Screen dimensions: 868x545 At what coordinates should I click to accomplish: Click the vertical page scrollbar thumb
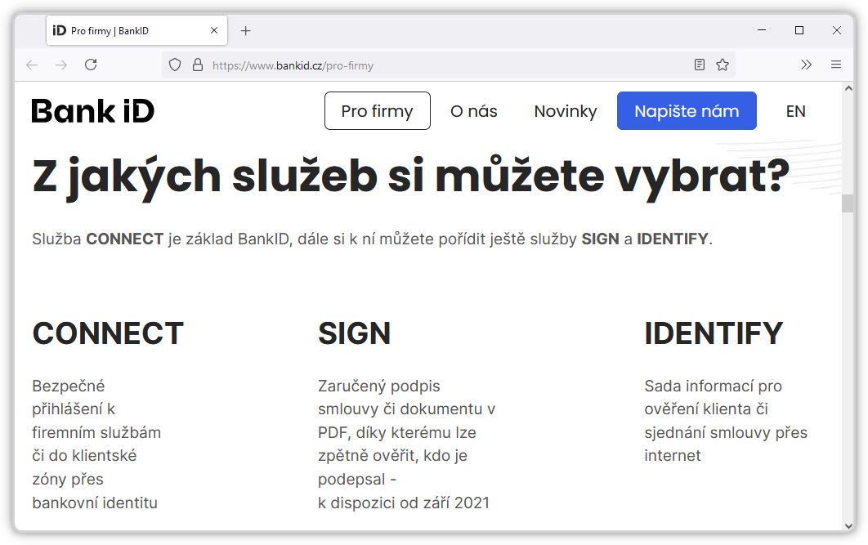[x=848, y=203]
